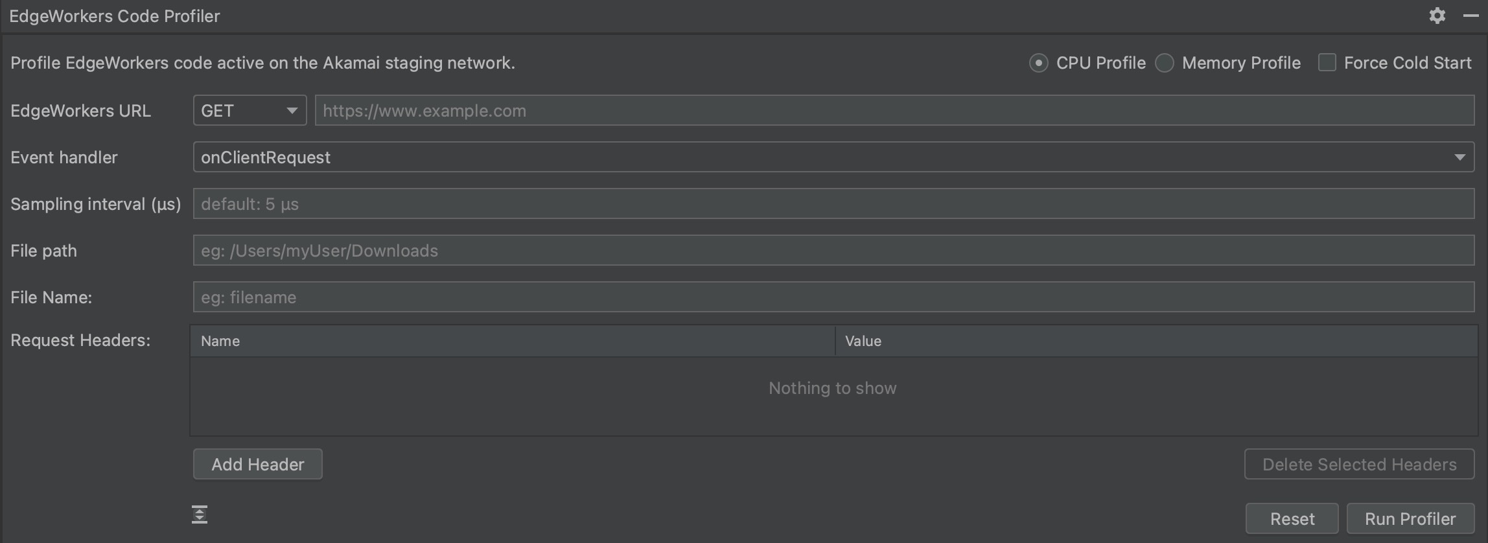Screen dimensions: 1488x543
Task: Click the EdgeWorkers Code Profiler title
Action: tap(115, 16)
